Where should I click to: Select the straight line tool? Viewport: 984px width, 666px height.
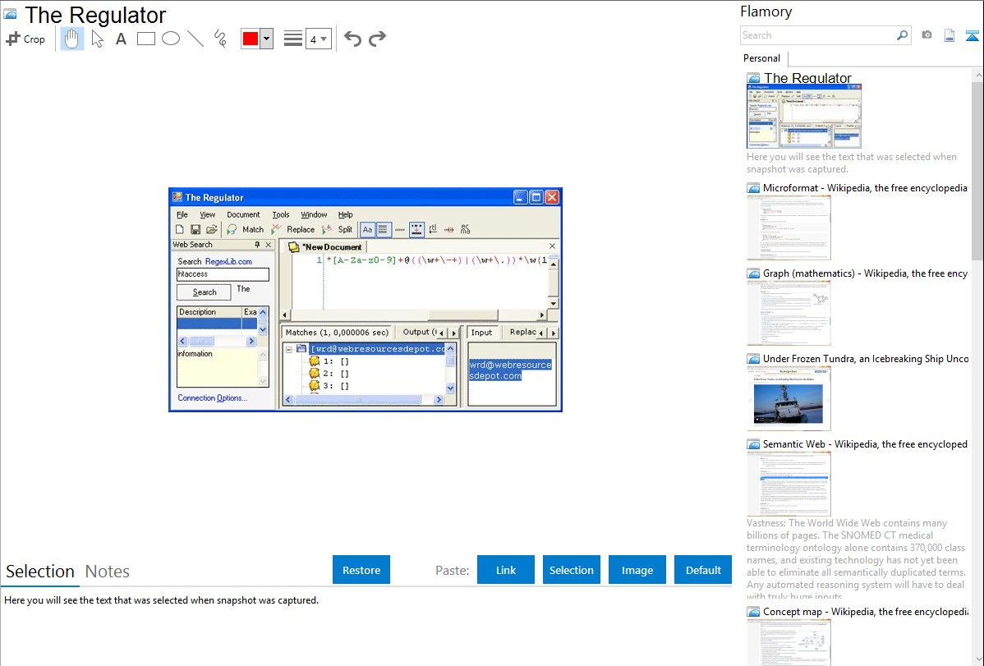(195, 39)
